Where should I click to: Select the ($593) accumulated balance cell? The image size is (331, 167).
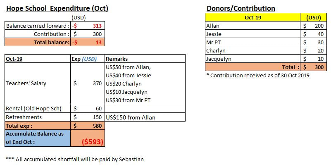88,138
